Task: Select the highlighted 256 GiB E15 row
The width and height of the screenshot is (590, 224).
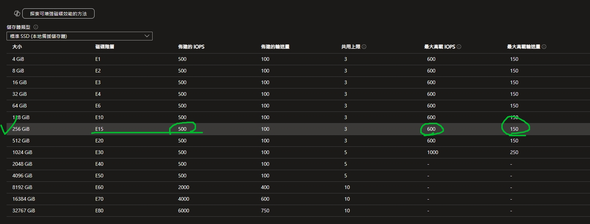Action: 21,129
